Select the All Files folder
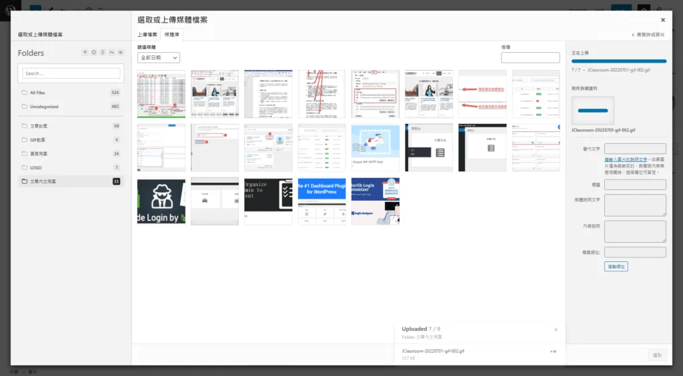Viewport: 683px width, 376px height. click(x=71, y=92)
